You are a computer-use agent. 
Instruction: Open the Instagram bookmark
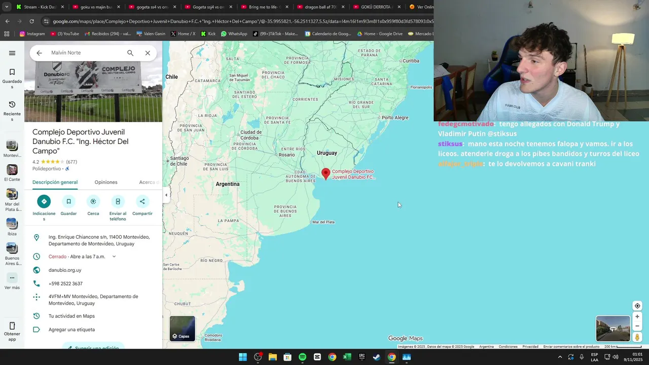click(32, 34)
